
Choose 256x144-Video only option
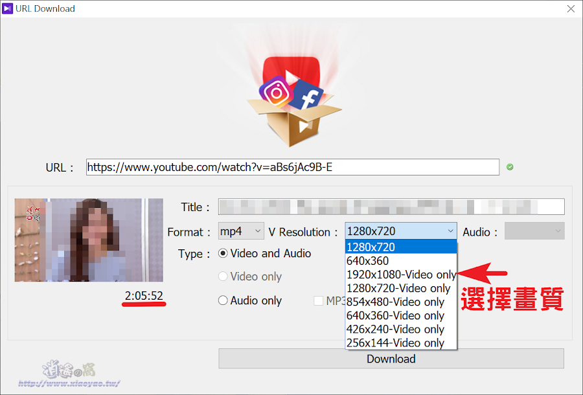[x=401, y=343]
